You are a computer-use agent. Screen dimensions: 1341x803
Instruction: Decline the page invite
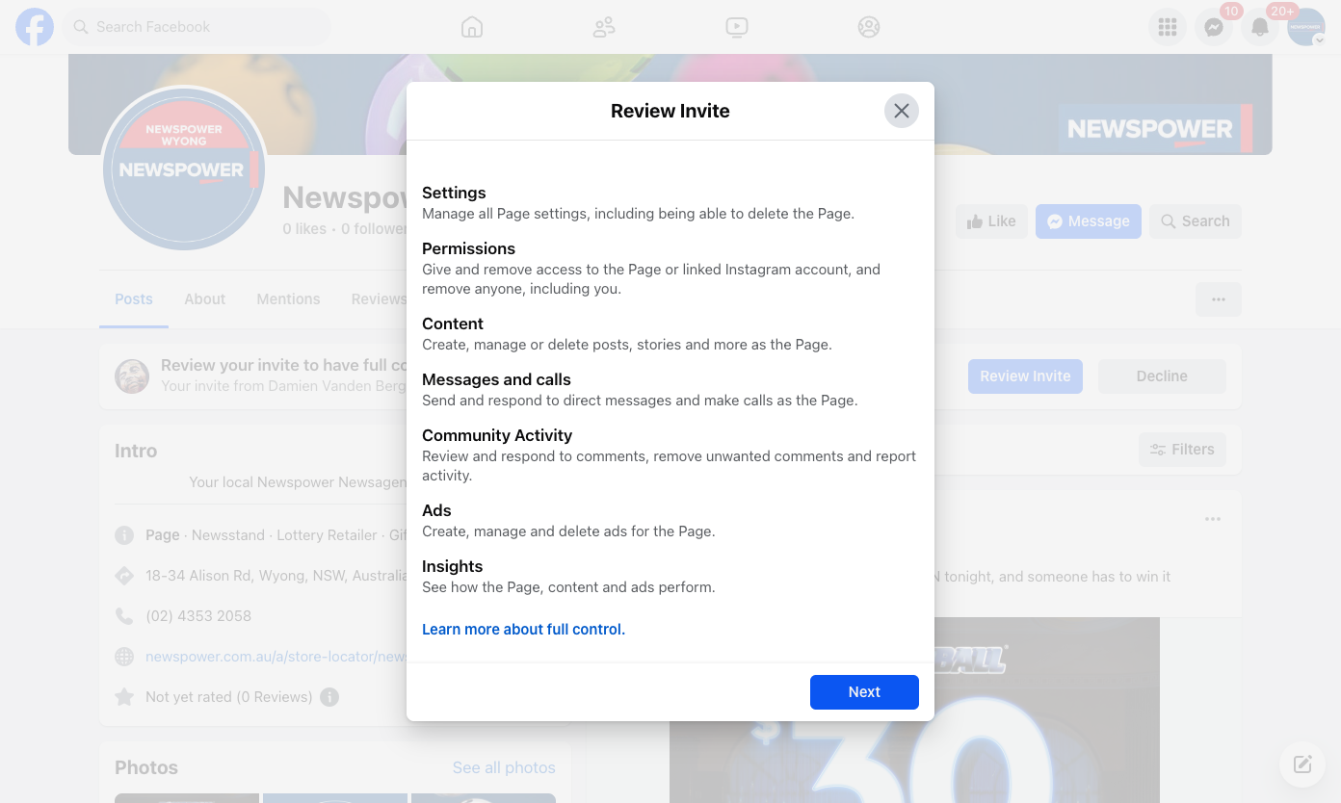tap(1162, 376)
